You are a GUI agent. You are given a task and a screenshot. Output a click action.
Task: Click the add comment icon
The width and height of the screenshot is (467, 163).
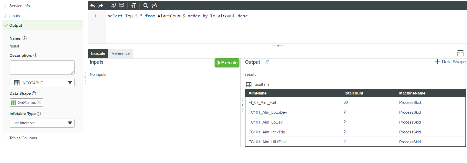pos(113,5)
